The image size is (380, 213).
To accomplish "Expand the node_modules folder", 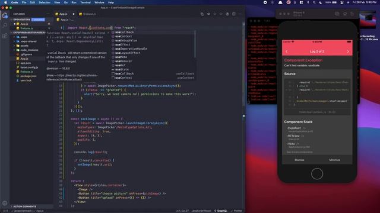I will pos(29,50).
